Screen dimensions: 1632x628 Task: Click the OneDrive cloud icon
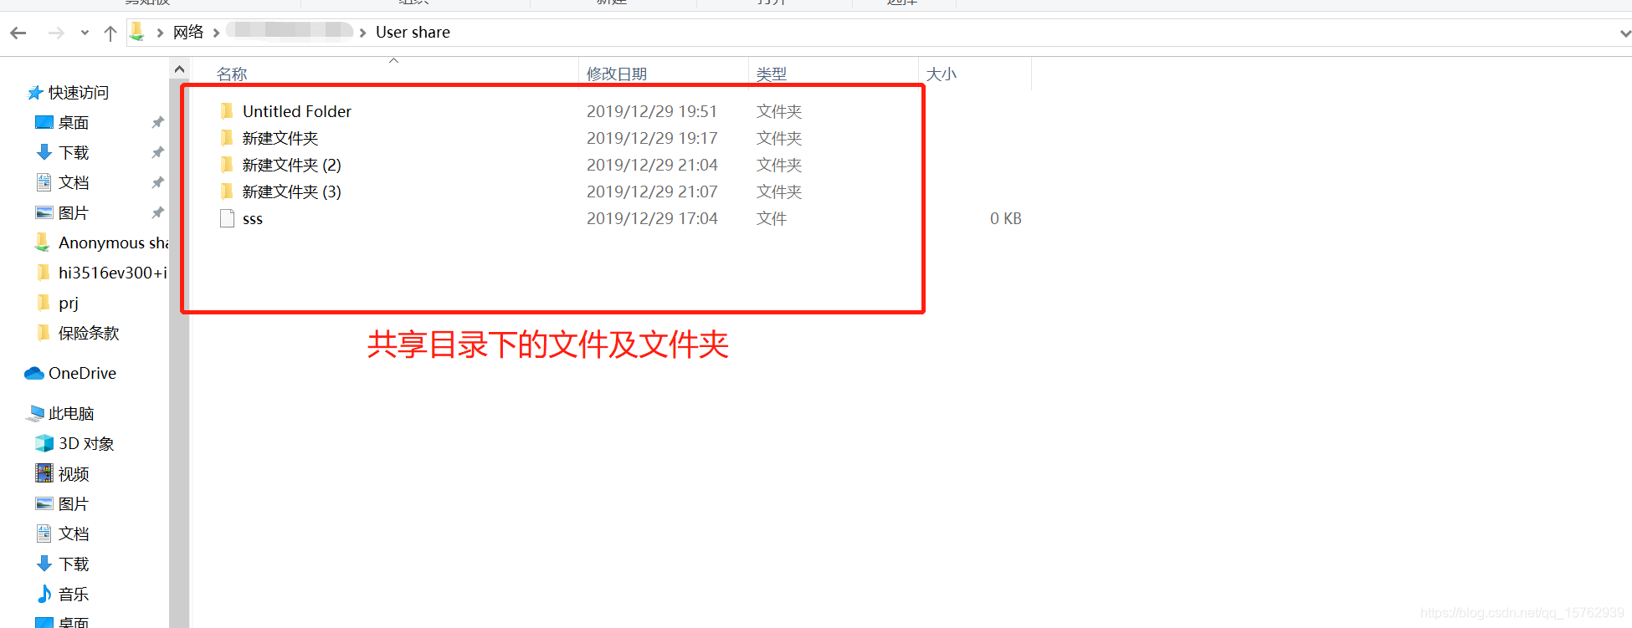coord(34,373)
